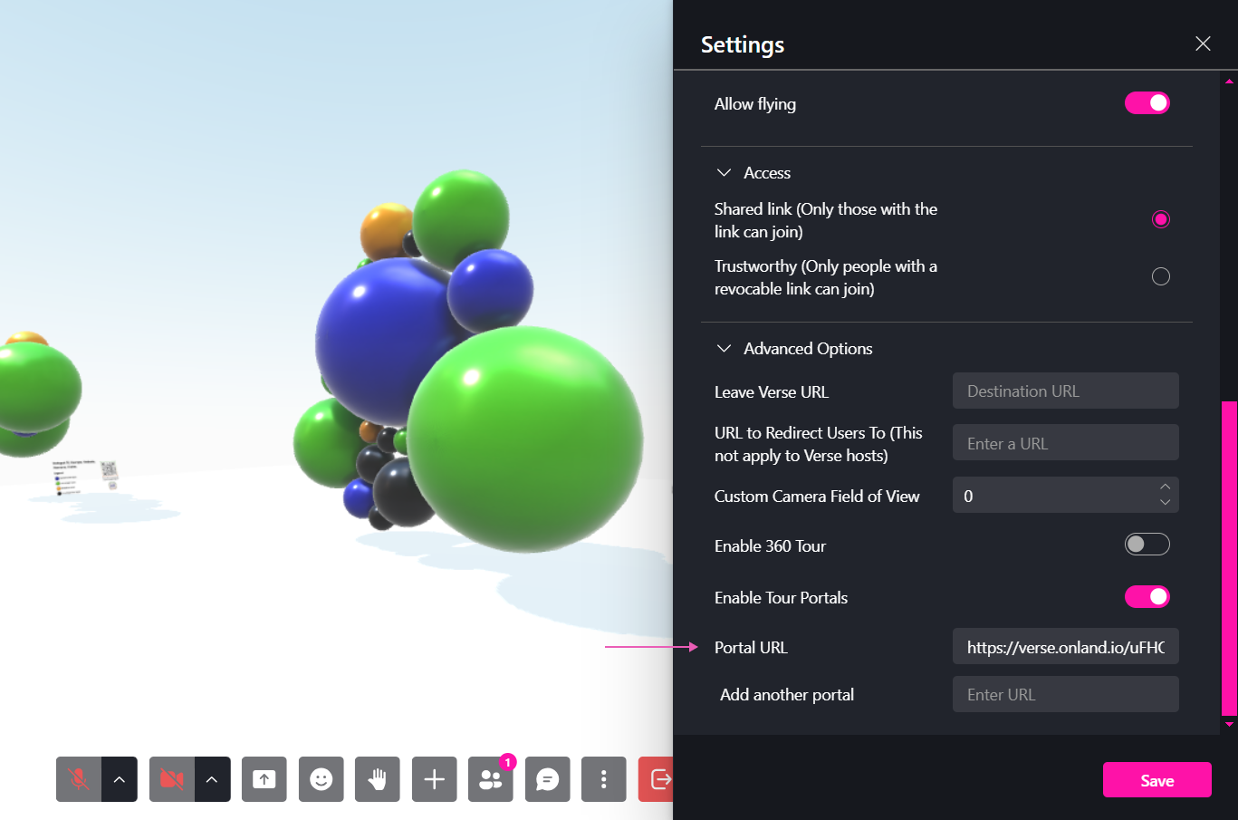Open the emoji reactions panel
This screenshot has width=1238, height=820.
tap(321, 779)
